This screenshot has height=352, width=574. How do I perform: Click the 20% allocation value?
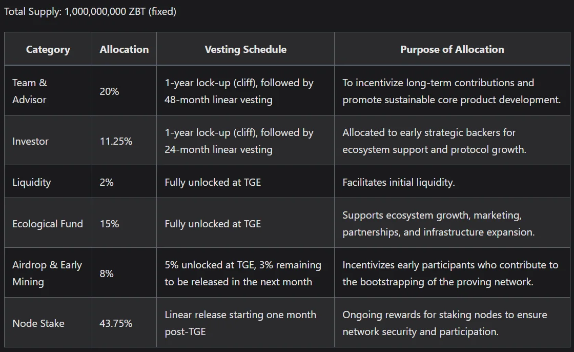click(109, 91)
